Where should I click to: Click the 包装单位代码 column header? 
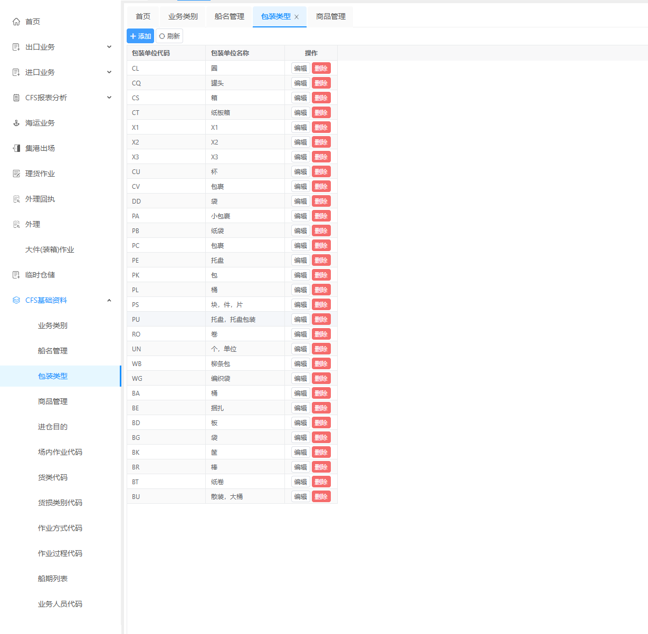click(151, 53)
